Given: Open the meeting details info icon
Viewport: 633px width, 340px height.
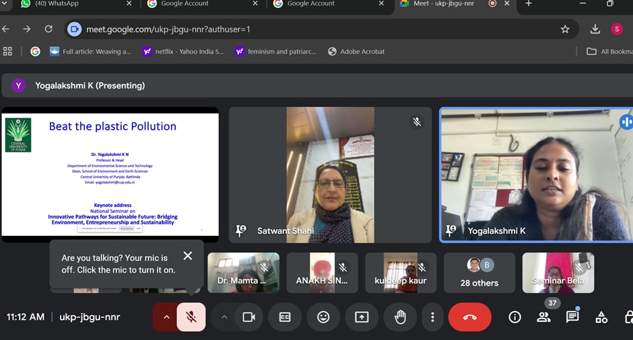Looking at the screenshot, I should coord(514,317).
